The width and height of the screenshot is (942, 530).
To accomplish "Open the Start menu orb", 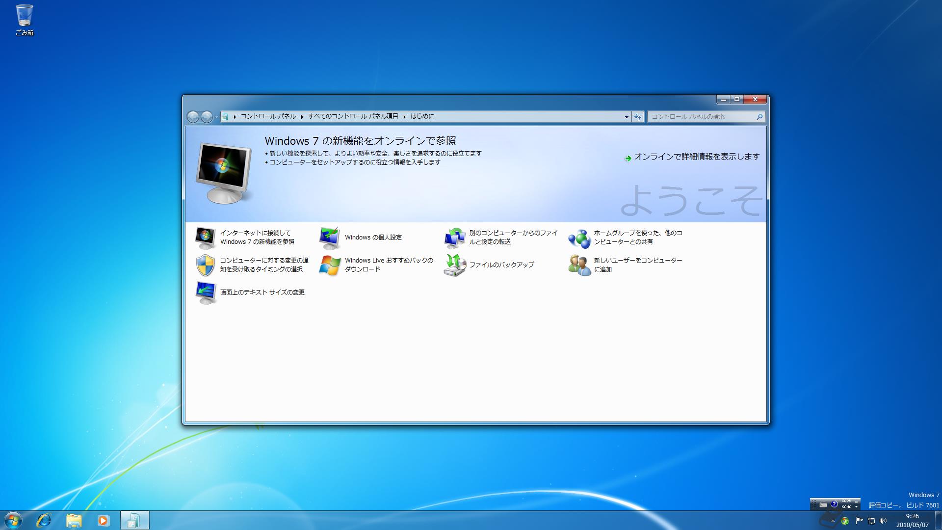I will 13,520.
